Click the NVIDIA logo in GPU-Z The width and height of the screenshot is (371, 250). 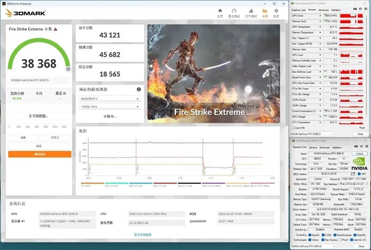click(359, 164)
